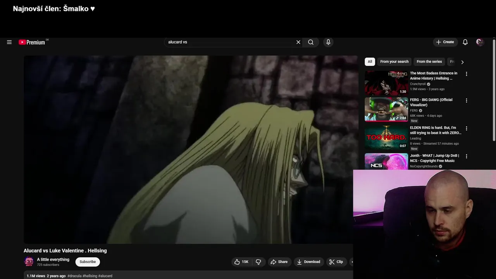The image size is (496, 279).
Task: Click the '725 subscribers' text
Action: (48, 265)
